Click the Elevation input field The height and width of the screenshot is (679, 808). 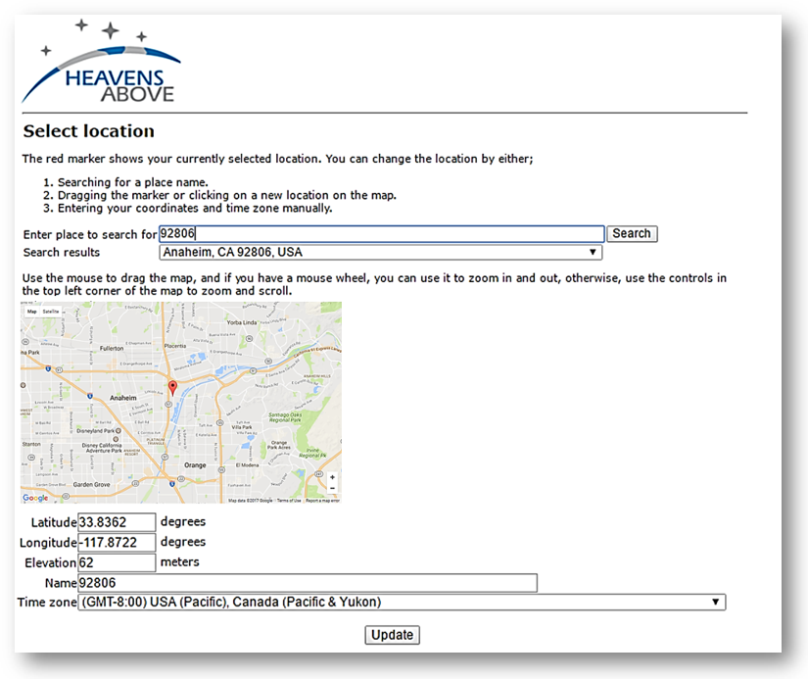(x=117, y=562)
